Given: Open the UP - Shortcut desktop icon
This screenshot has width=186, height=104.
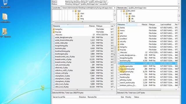Looking at the screenshot, I should click(5, 33).
